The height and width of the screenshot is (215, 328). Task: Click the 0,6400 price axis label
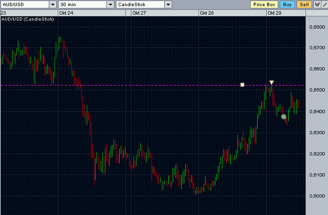317,111
